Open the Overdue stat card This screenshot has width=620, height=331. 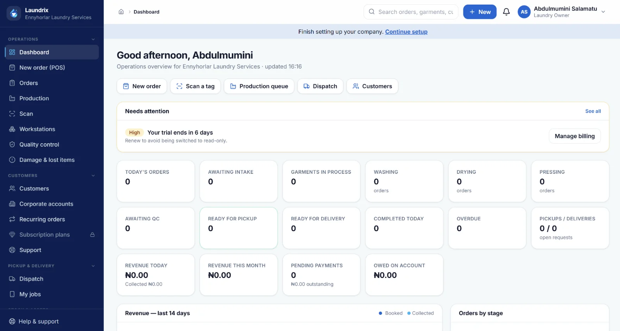point(487,228)
